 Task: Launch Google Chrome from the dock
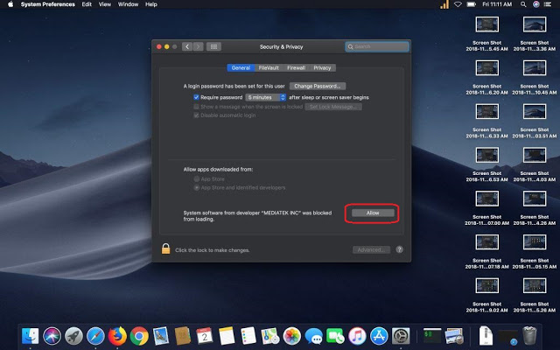point(139,335)
